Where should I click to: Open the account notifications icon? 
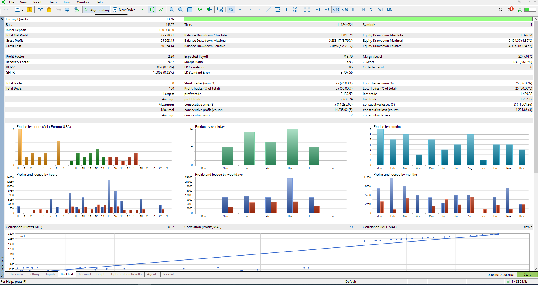pyautogui.click(x=510, y=10)
